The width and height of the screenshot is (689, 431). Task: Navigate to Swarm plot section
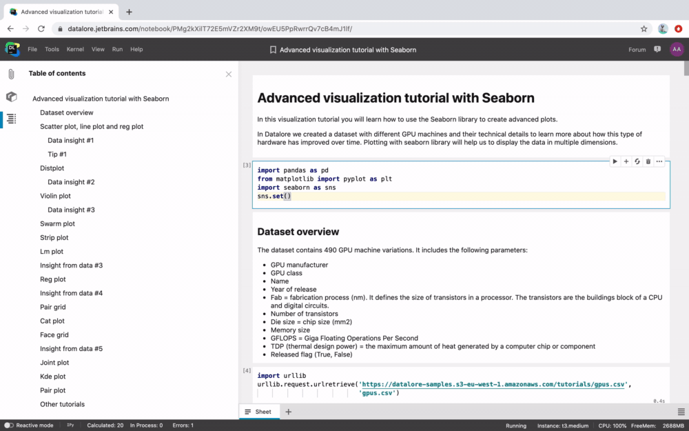pos(57,224)
